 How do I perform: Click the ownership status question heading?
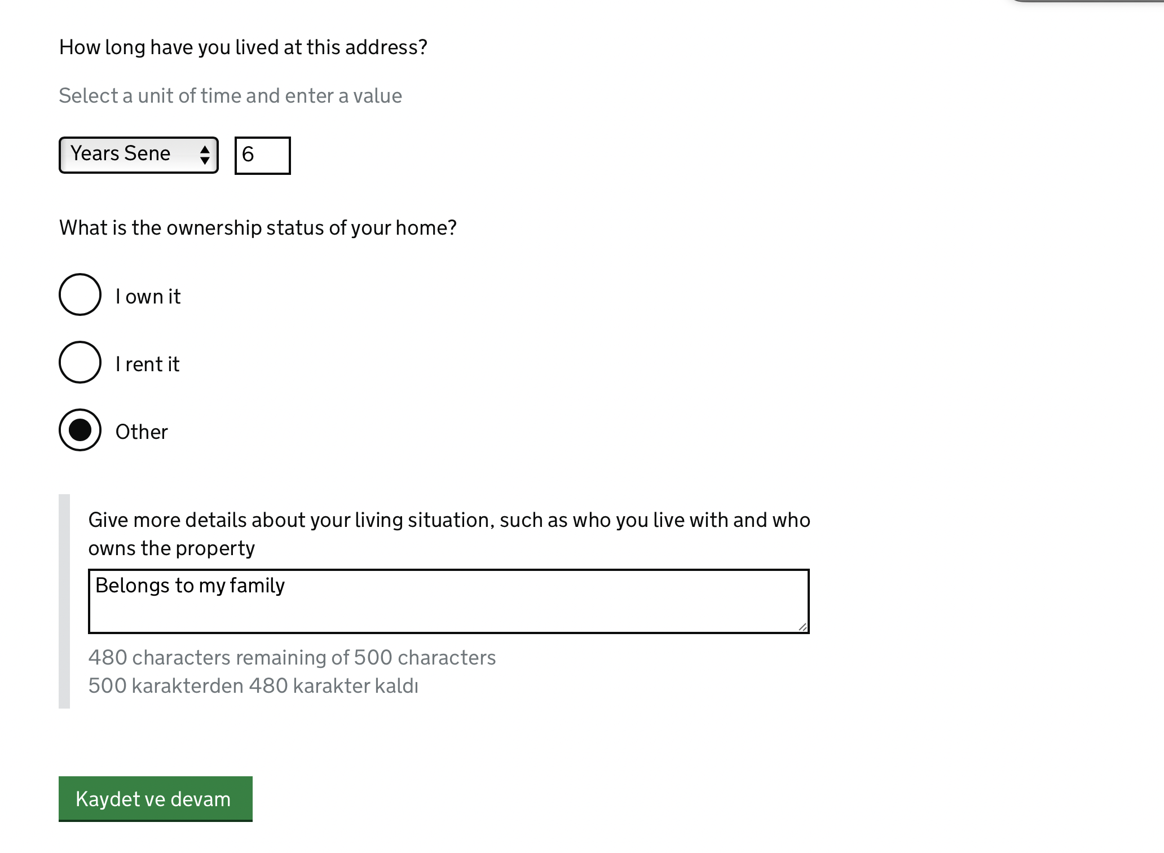(x=258, y=228)
